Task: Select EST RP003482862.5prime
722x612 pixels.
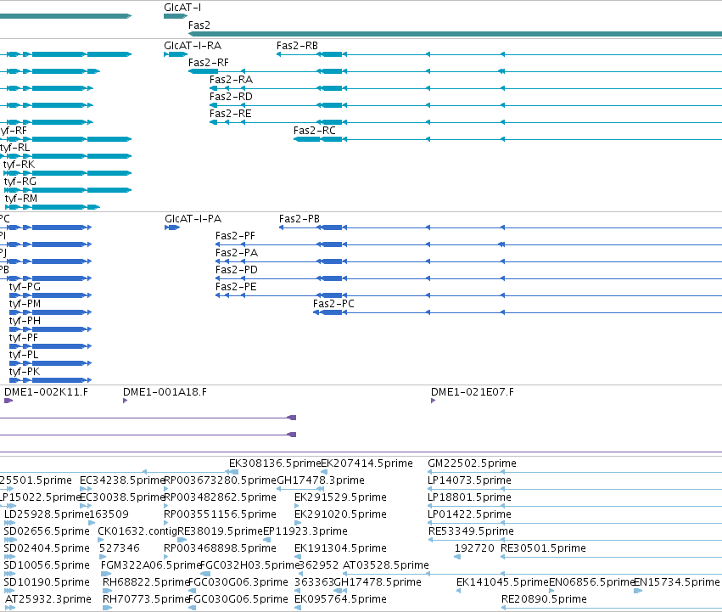Action: [220, 497]
